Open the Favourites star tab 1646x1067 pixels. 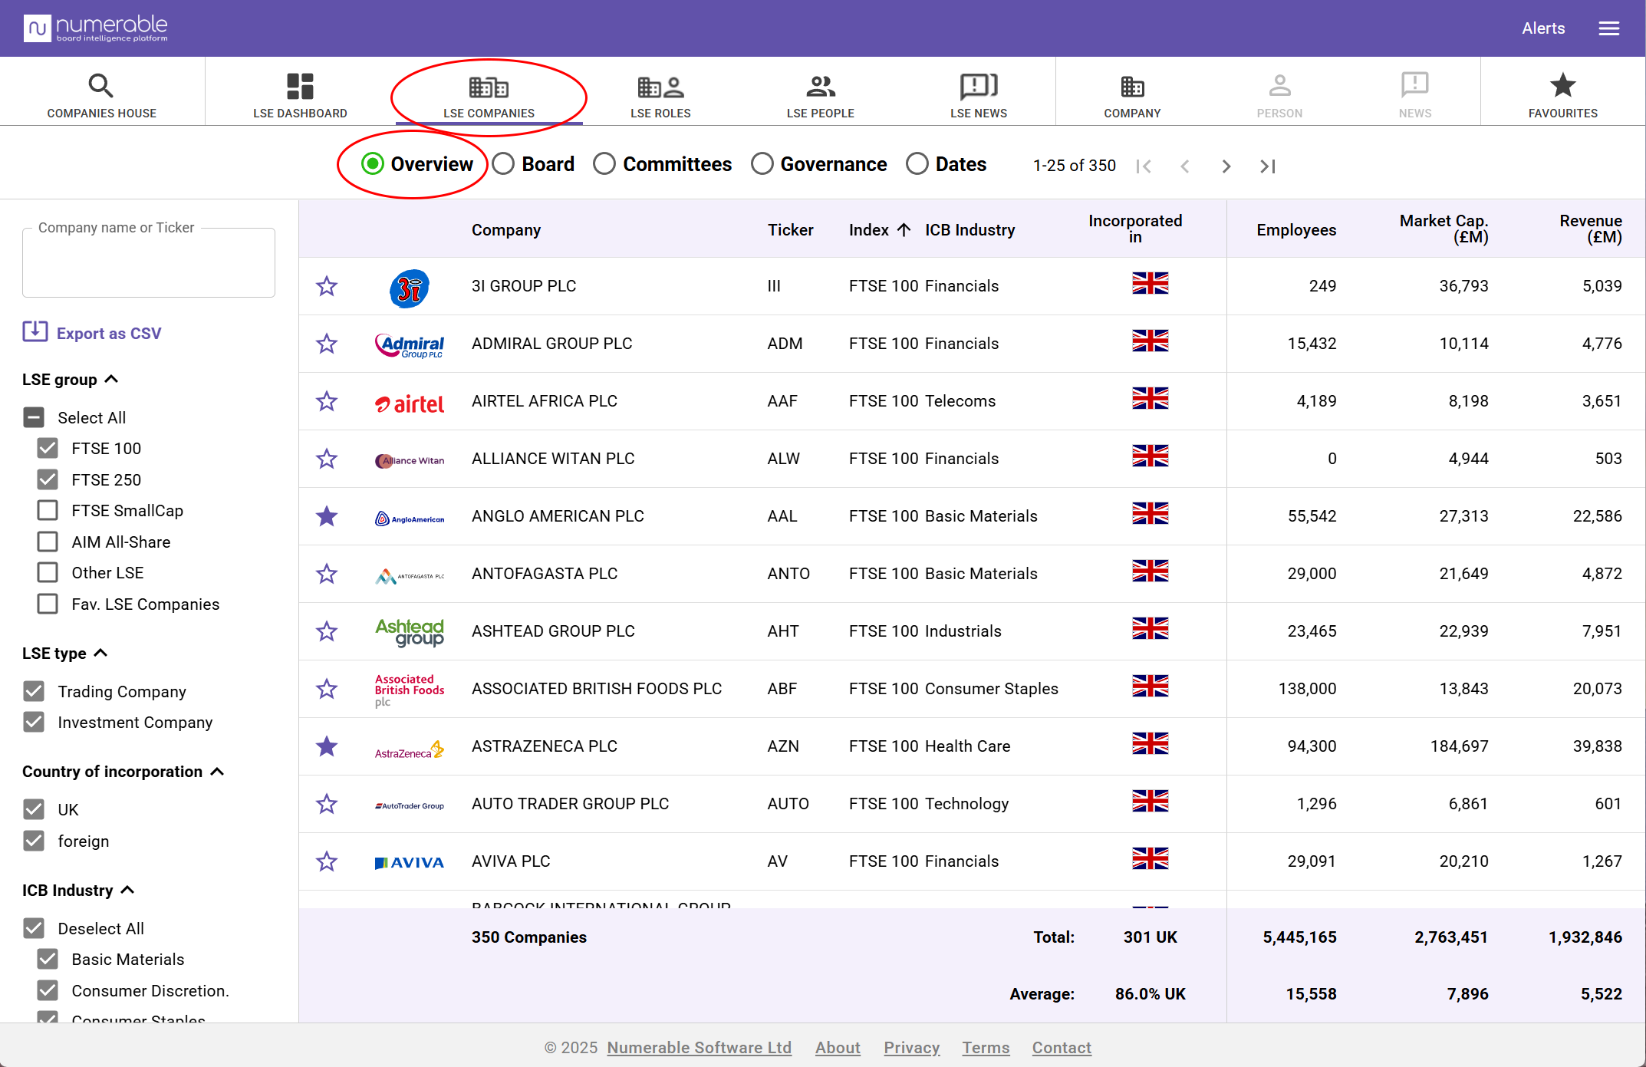coord(1562,95)
